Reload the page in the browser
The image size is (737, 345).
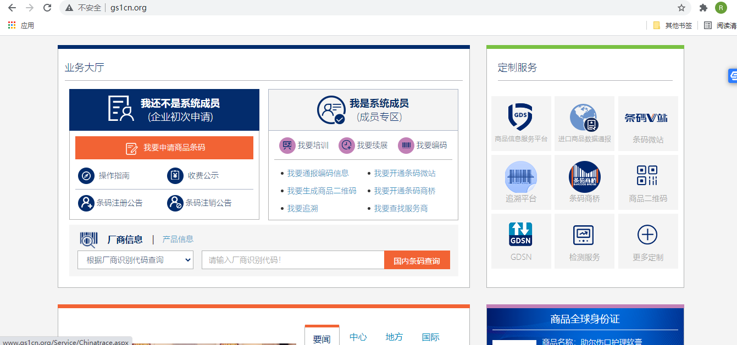pyautogui.click(x=47, y=8)
